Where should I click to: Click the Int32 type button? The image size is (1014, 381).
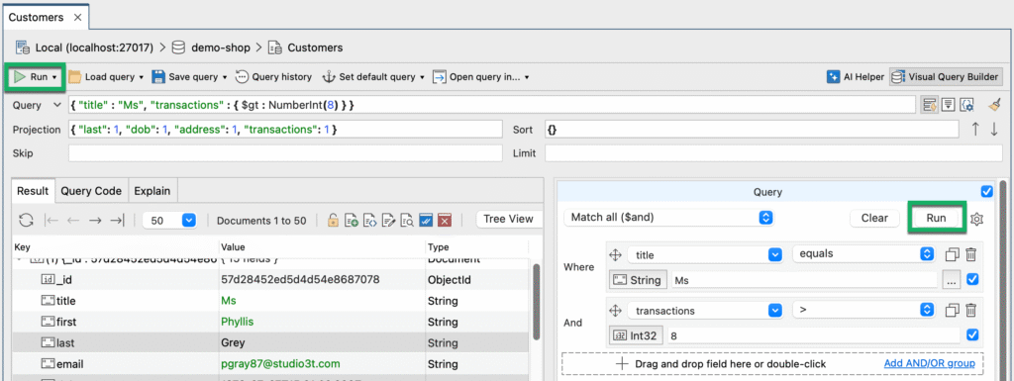pos(637,335)
